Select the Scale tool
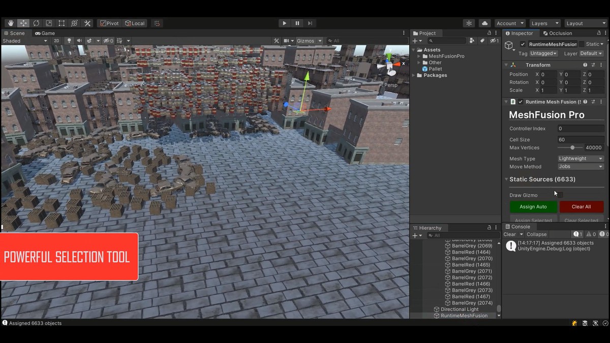The width and height of the screenshot is (610, 343). (49, 23)
